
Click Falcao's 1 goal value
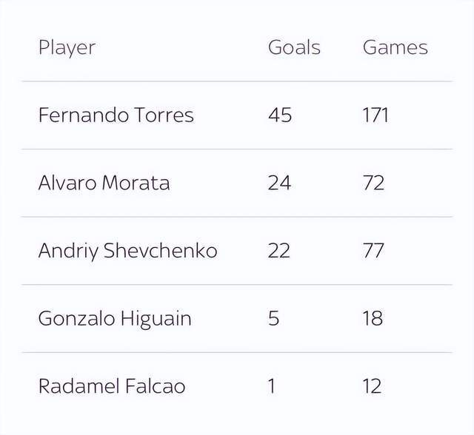click(272, 385)
